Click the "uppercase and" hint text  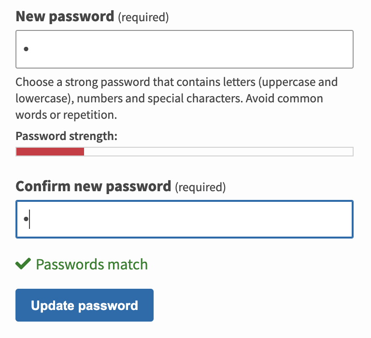[x=299, y=82]
